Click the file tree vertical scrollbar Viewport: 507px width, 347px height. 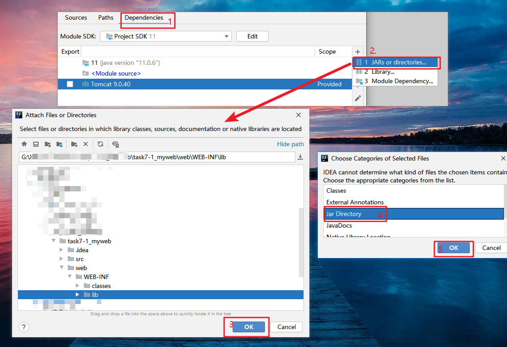pyautogui.click(x=301, y=242)
